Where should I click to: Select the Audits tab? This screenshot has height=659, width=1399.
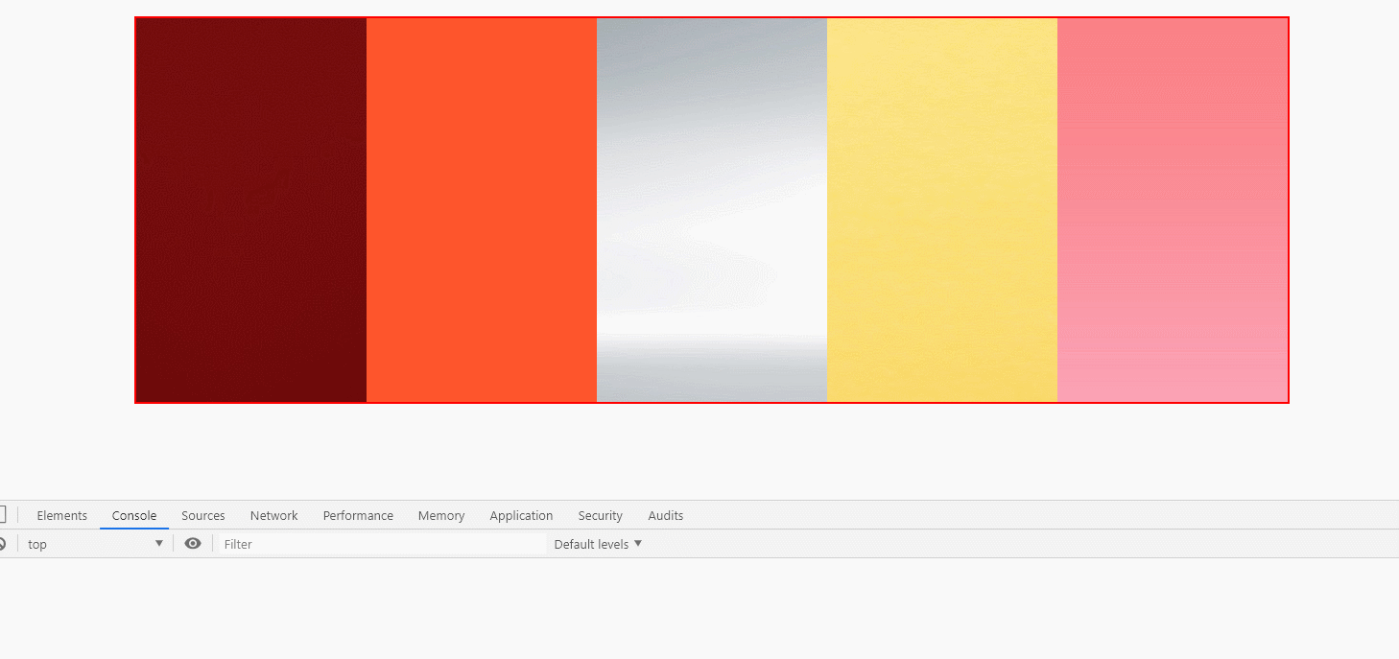pyautogui.click(x=666, y=515)
